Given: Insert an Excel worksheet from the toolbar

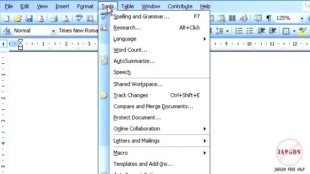Looking at the screenshot, I should tap(221, 18).
